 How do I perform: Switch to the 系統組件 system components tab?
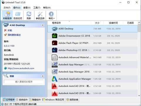(x=22, y=100)
